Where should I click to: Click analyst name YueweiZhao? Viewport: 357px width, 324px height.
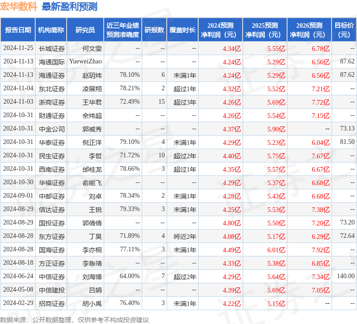85,62
